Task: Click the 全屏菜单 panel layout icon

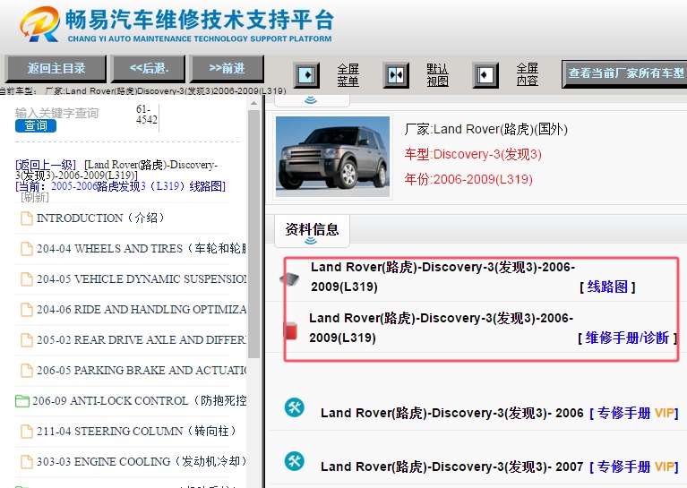Action: [306, 75]
